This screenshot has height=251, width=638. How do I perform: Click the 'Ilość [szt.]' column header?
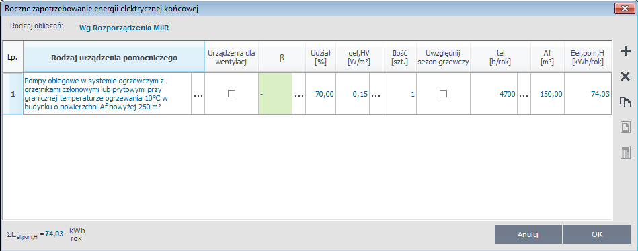point(399,57)
